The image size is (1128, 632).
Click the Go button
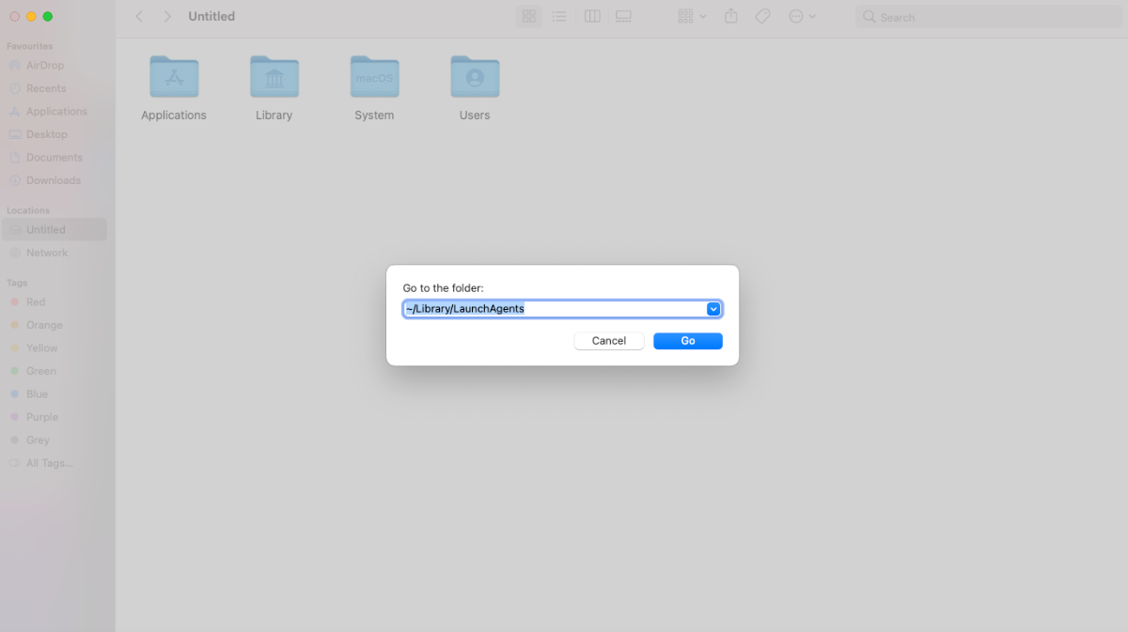click(687, 340)
